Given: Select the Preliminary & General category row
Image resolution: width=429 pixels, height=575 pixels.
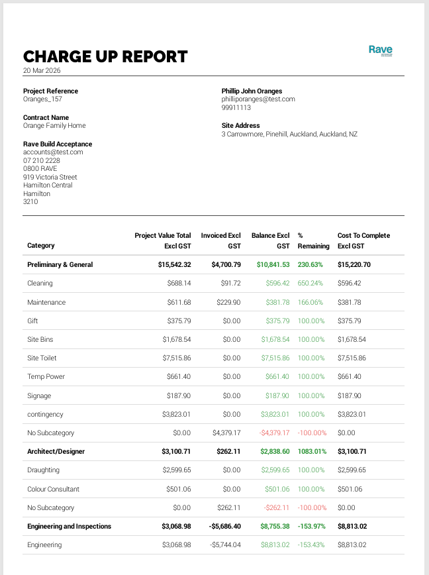Looking at the screenshot, I should point(60,265).
